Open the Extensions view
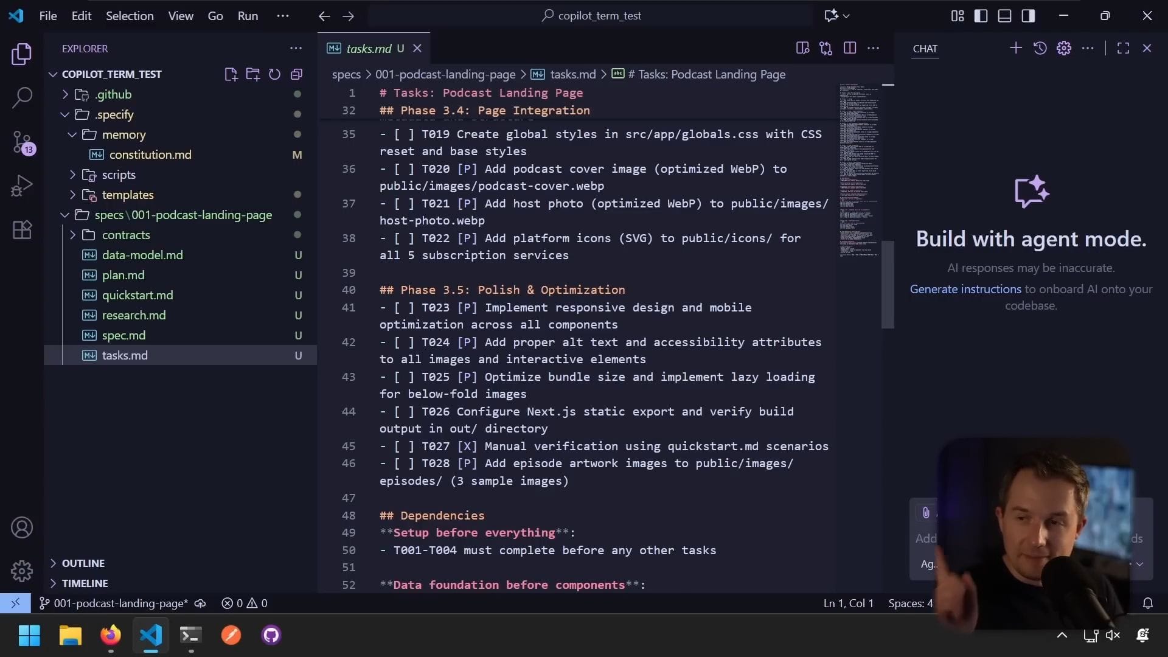The width and height of the screenshot is (1168, 657). [22, 230]
